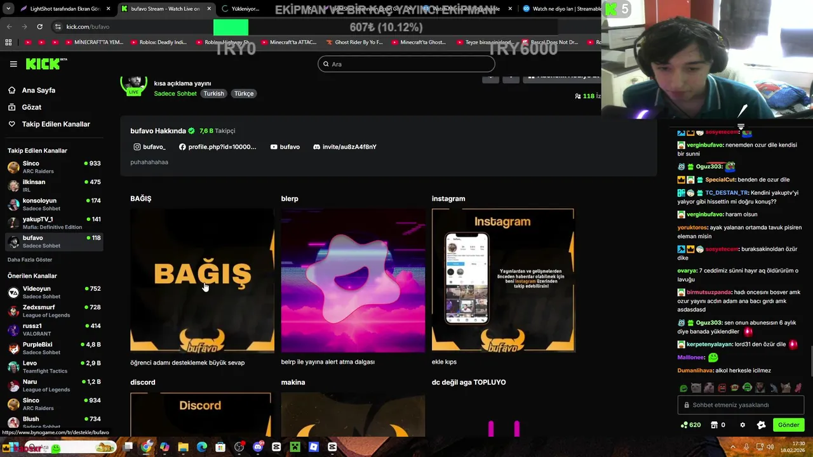Image resolution: width=813 pixels, height=457 pixels.
Task: Click username yoruktoros in chat
Action: pyautogui.click(x=692, y=227)
